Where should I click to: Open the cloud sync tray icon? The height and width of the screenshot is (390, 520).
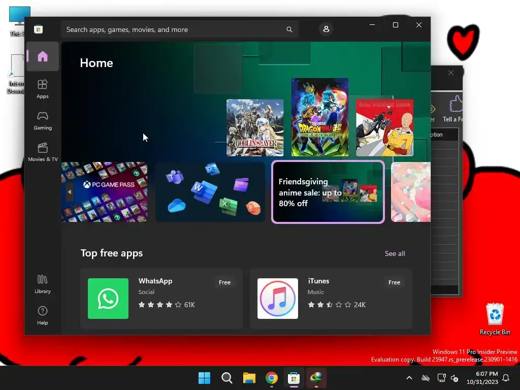coord(426,378)
